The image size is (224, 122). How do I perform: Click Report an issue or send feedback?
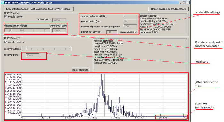pyautogui.click(x=169, y=9)
